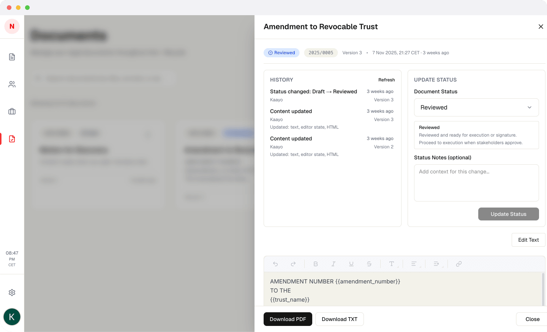Apply strikethrough formatting in the editor

369,264
